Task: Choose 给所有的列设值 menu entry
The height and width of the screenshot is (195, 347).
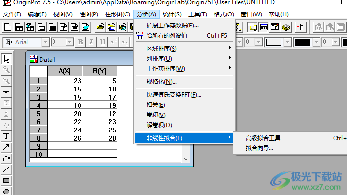Action: tap(184, 35)
